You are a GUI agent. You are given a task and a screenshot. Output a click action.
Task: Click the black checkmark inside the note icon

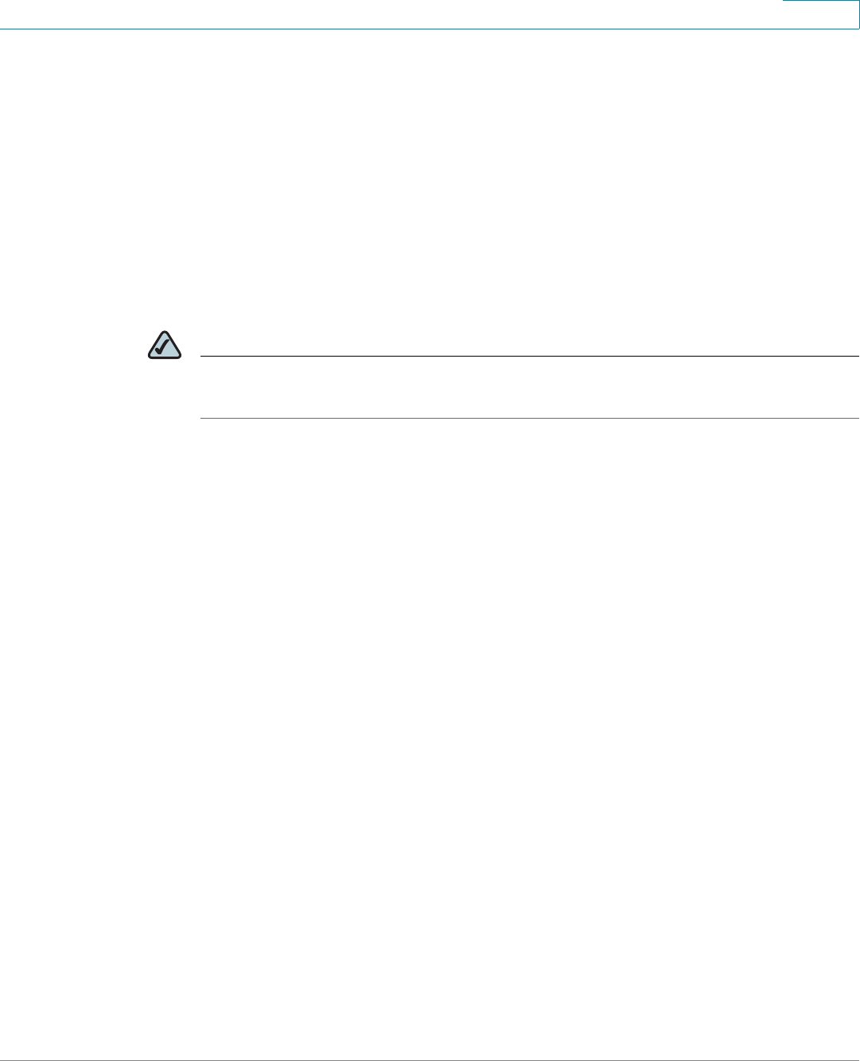pyautogui.click(x=164, y=347)
